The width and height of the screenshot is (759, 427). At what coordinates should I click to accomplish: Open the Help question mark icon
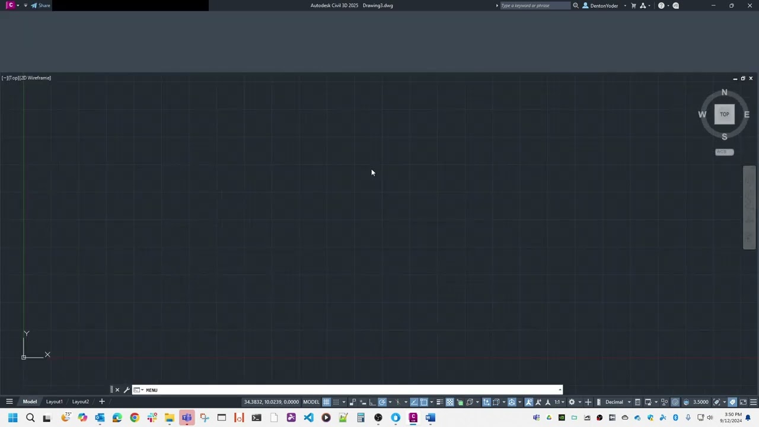661,5
